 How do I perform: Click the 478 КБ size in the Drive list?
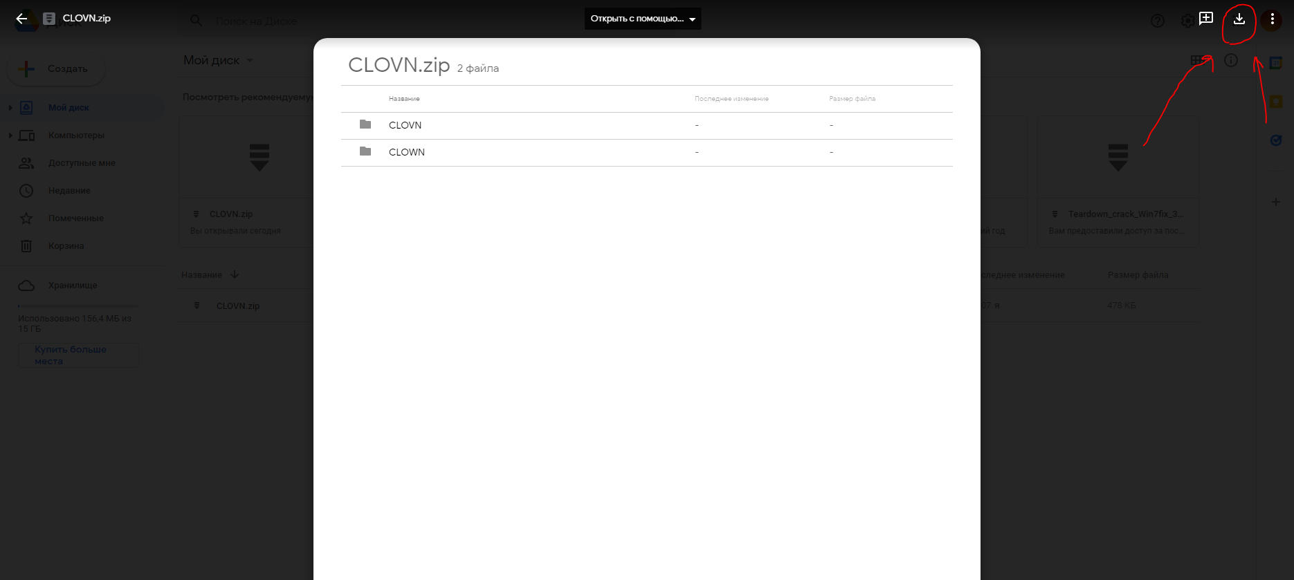coord(1121,306)
